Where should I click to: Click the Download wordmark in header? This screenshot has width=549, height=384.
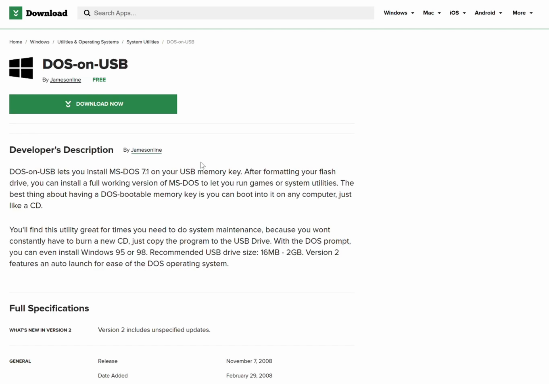tap(47, 13)
